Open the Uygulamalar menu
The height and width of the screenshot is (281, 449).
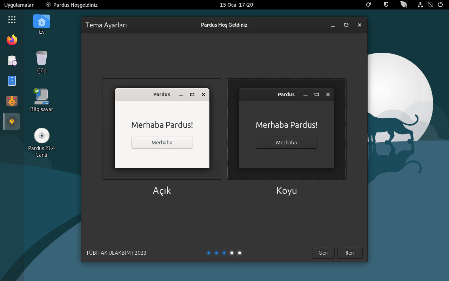19,5
